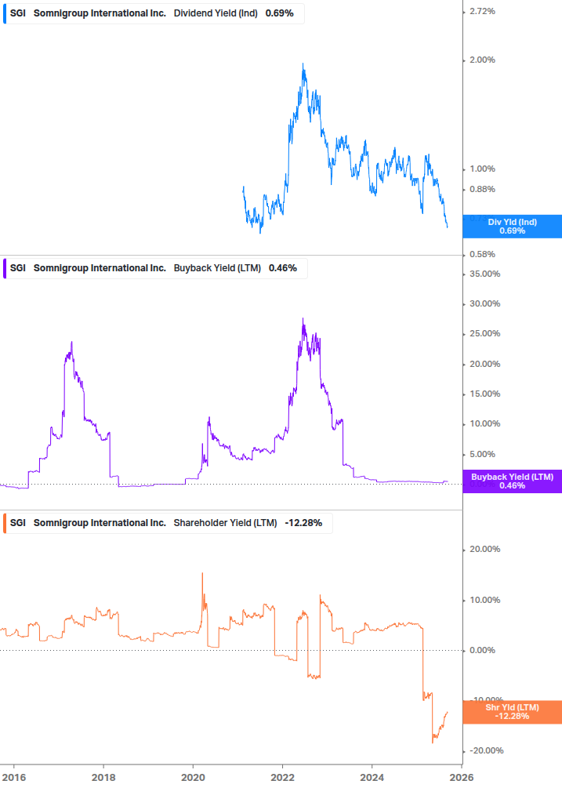This screenshot has height=788, width=562.
Task: Select the Dividend Yield (Ind) legend label
Action: pyautogui.click(x=216, y=13)
